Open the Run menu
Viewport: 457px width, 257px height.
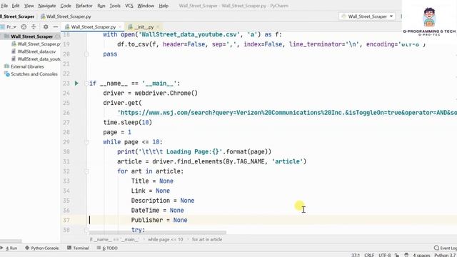click(x=101, y=6)
